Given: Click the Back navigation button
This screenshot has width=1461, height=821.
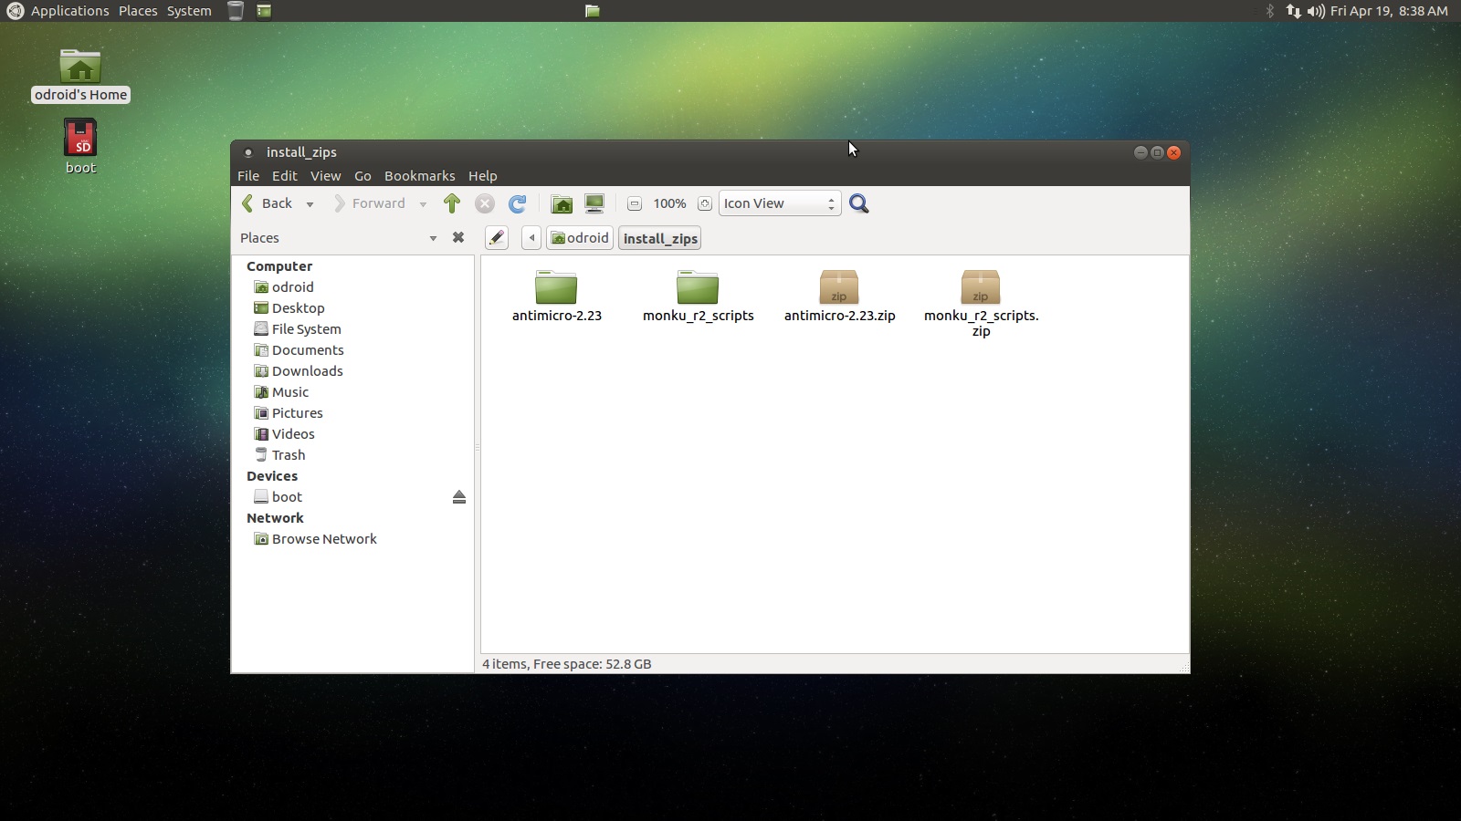Looking at the screenshot, I should tap(270, 203).
